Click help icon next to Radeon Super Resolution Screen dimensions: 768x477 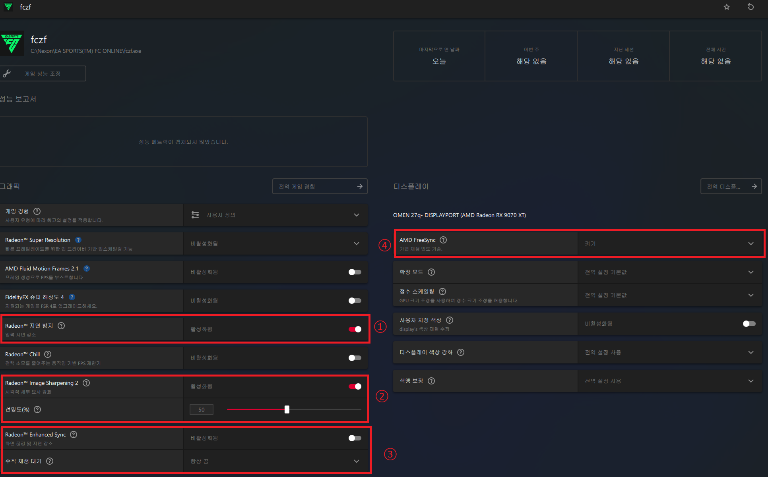(78, 240)
